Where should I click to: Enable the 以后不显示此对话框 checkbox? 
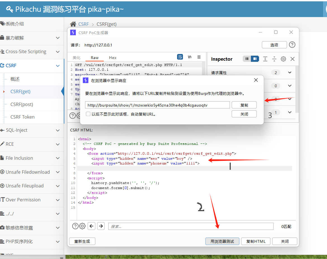88,114
